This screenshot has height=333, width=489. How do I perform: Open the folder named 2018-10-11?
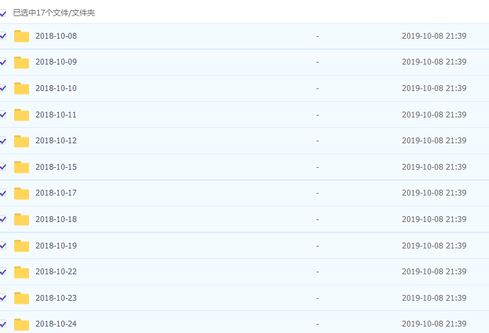(x=56, y=115)
